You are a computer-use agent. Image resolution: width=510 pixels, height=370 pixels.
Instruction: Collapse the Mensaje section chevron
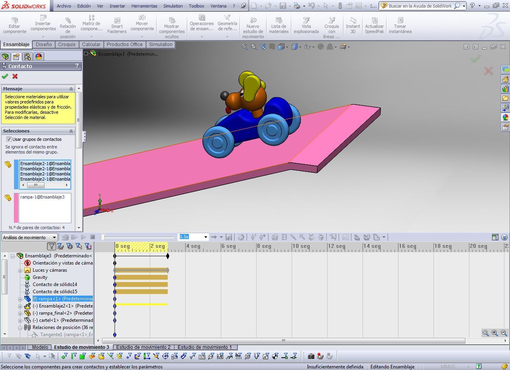(71, 89)
